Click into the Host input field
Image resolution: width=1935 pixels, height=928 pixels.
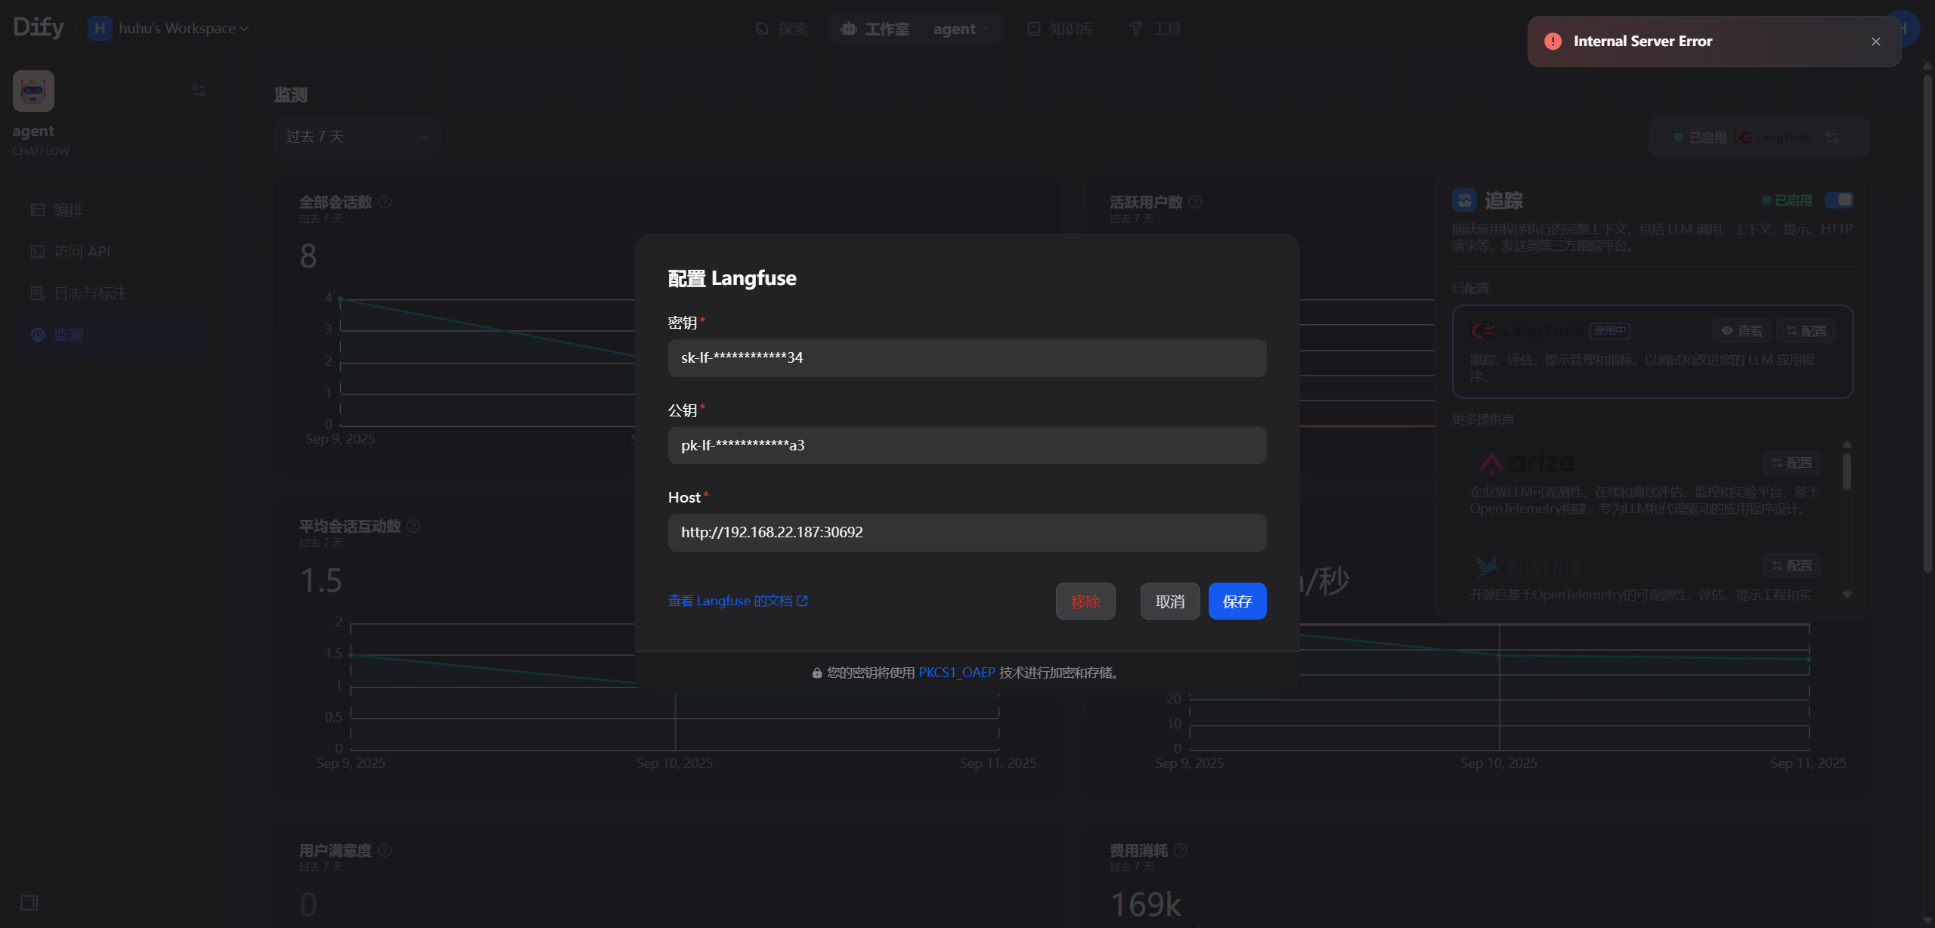click(x=967, y=533)
